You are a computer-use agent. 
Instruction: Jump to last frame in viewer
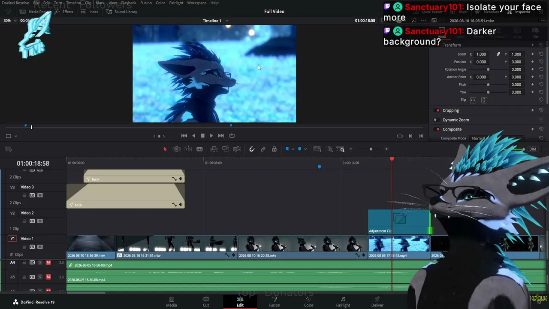click(221, 136)
